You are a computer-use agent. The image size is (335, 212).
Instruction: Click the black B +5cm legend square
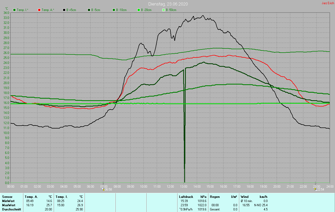coord(64,10)
